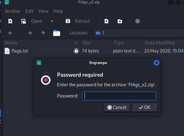Click the add files icon
This screenshot has height=136, width=184.
click(x=106, y=21)
